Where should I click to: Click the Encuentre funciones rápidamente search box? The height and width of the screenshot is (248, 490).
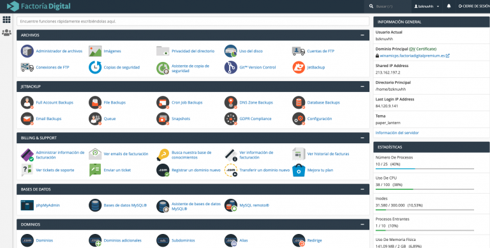pyautogui.click(x=193, y=21)
